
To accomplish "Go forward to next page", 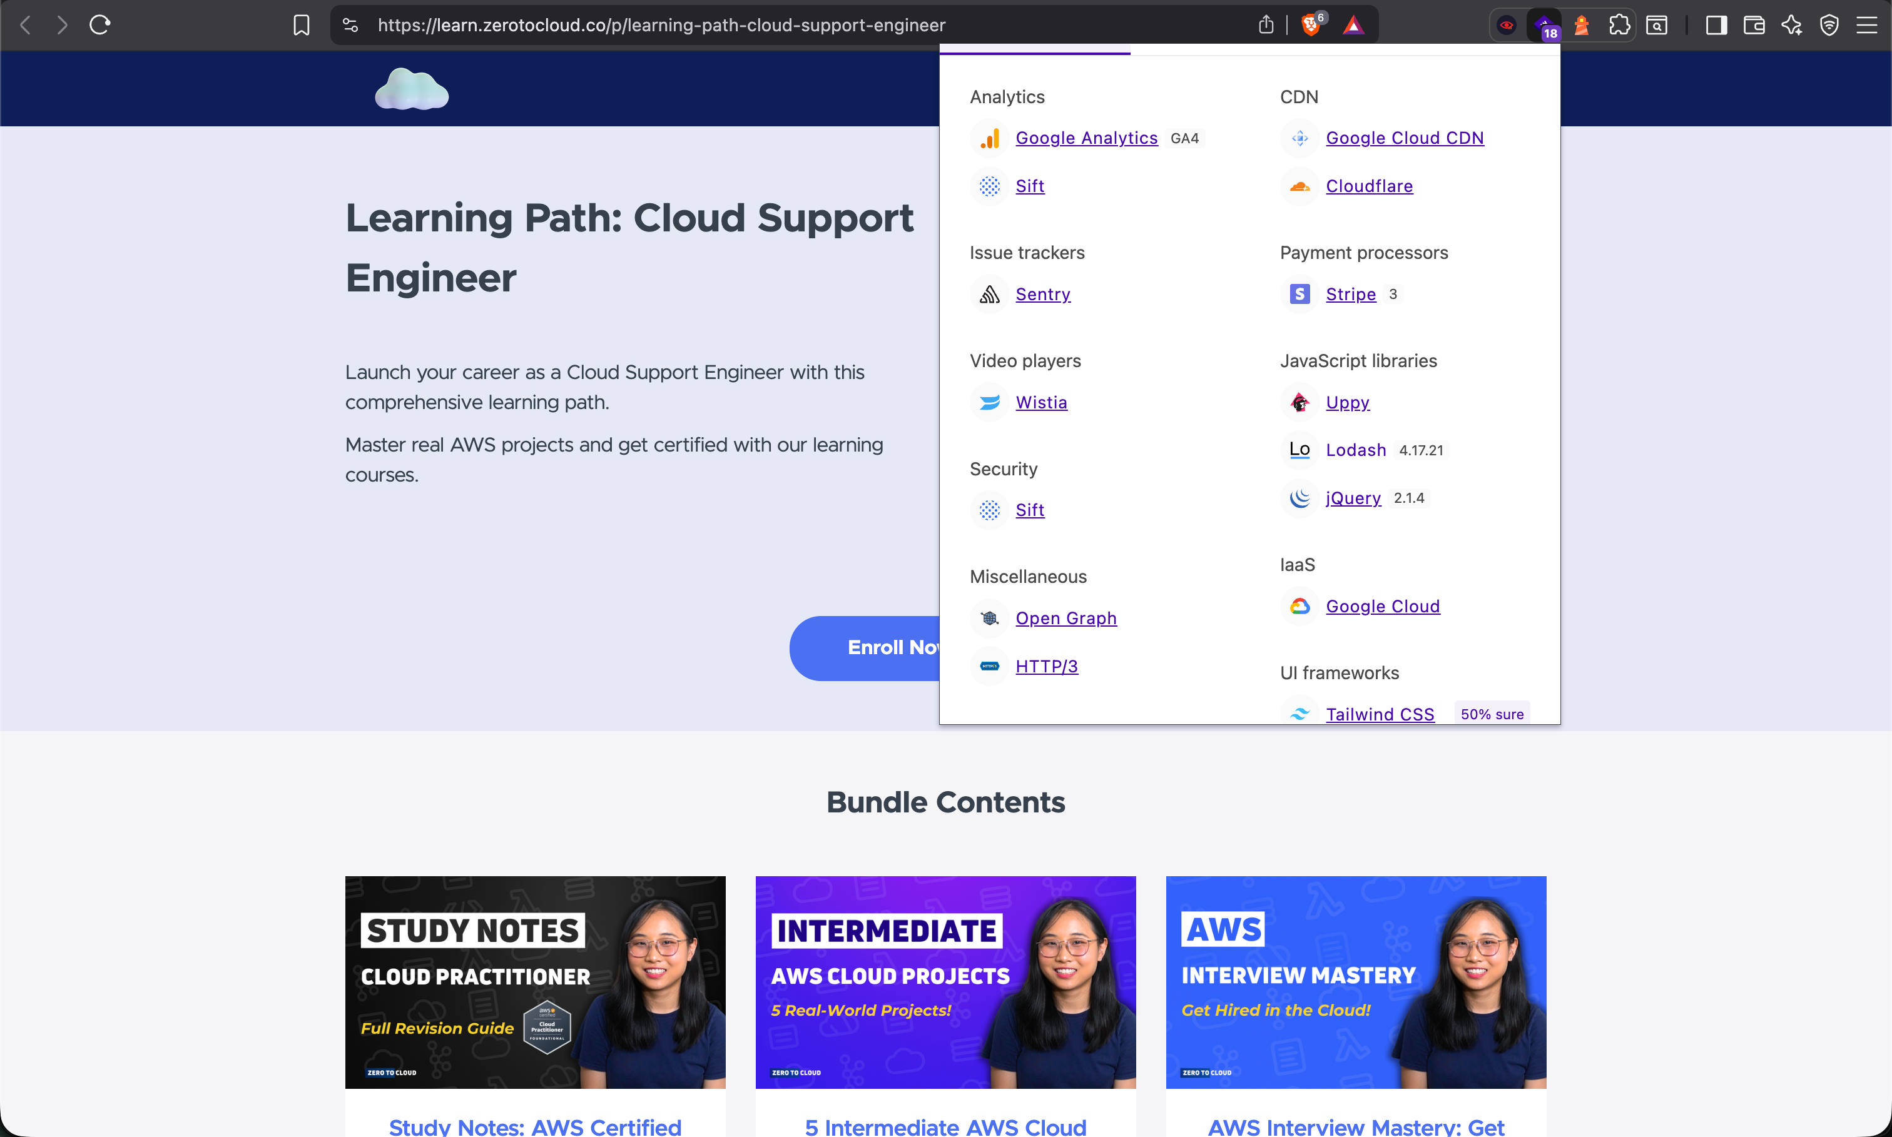I will (x=62, y=25).
